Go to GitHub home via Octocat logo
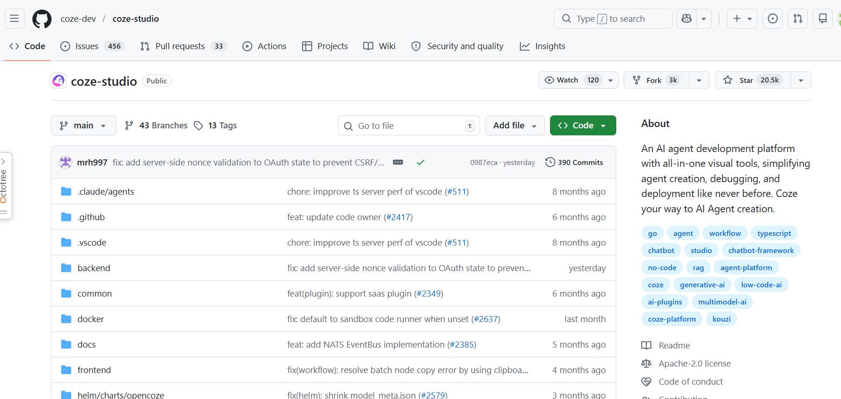This screenshot has width=841, height=399. 42,19
